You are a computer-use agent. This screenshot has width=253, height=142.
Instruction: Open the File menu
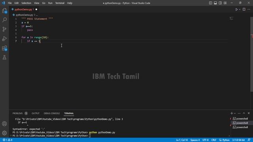tap(9, 3)
